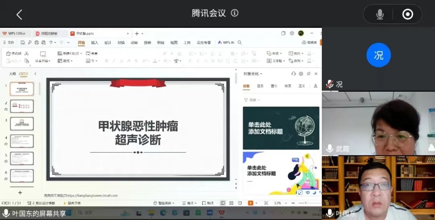Open the 会员专享 ribbon tab
This screenshot has height=220, width=435.
[x=204, y=43]
